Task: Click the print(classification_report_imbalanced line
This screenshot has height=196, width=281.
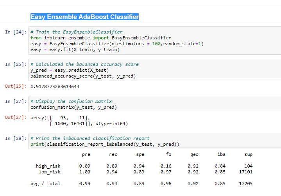Action: pyautogui.click(x=105, y=144)
